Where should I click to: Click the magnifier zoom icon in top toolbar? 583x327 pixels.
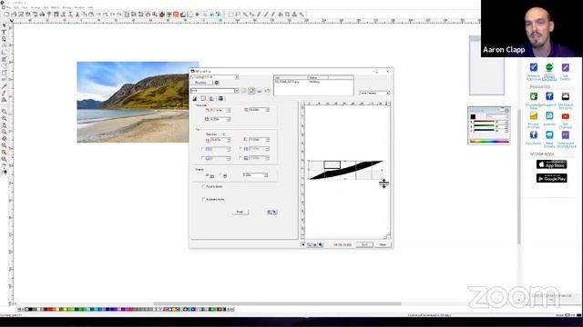point(155,15)
